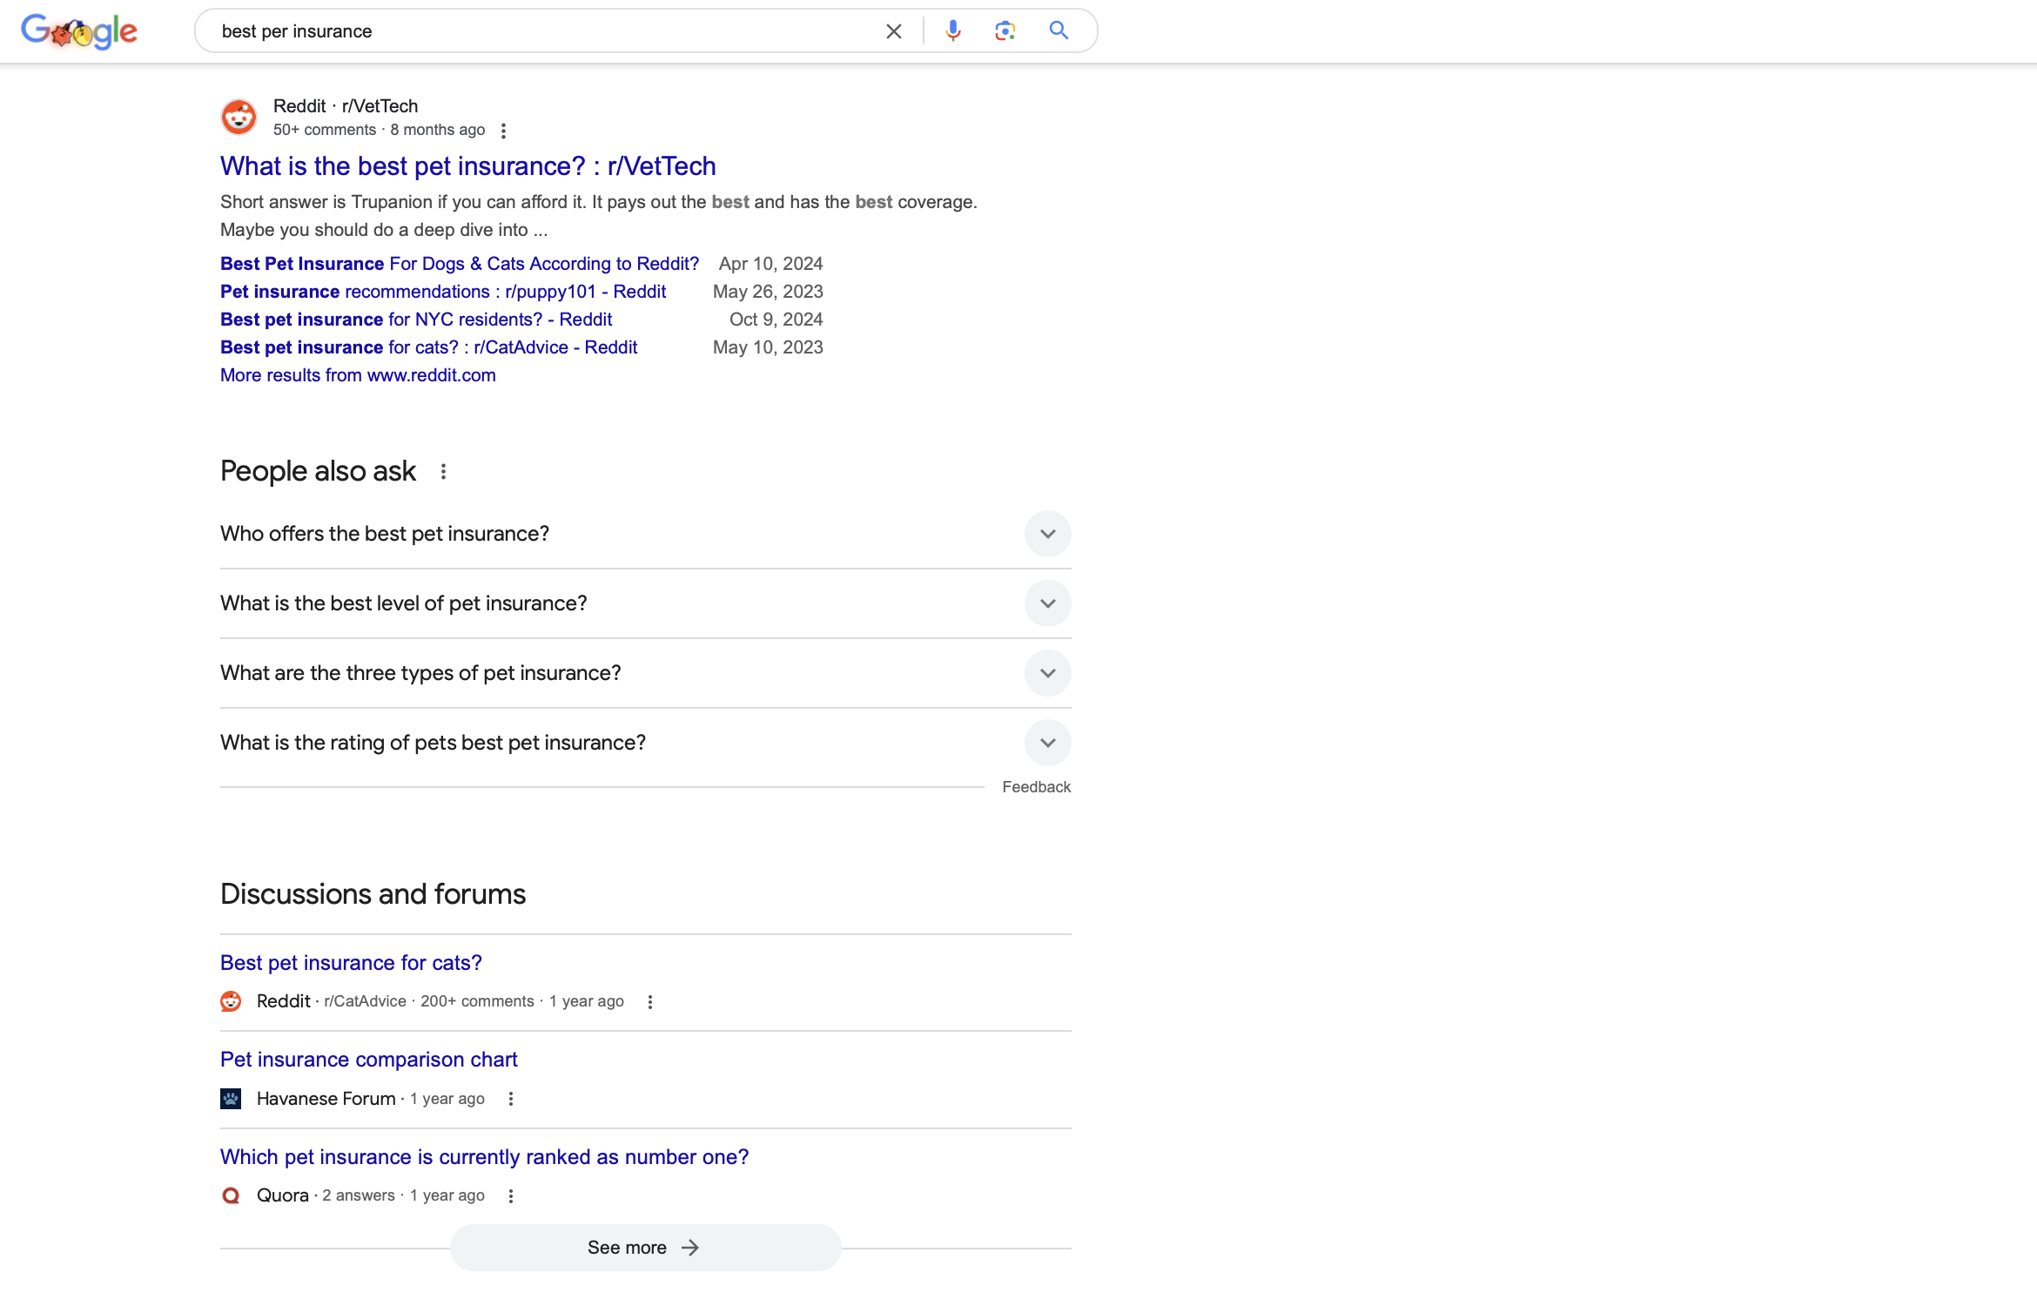Open the r/VetTech pet insurance result
This screenshot has height=1306, width=2037.
(467, 165)
